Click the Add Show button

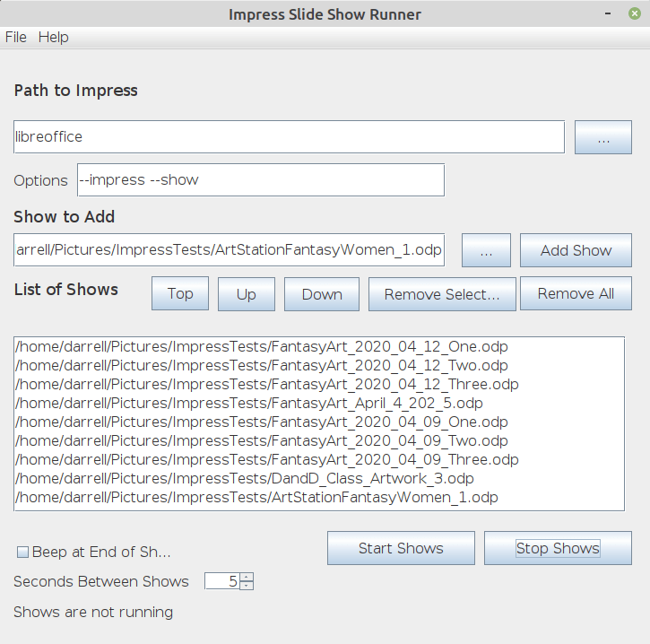coord(576,251)
